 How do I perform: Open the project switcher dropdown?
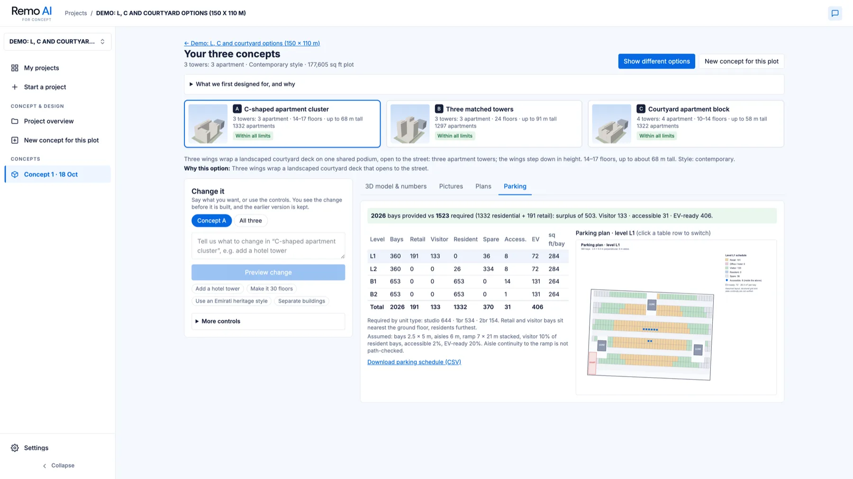57,42
